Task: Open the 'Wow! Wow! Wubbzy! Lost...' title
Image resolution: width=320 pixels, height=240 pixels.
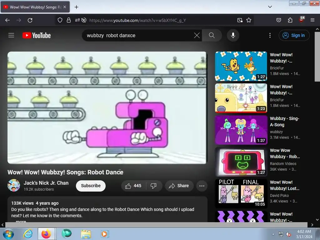Action: coord(285,185)
